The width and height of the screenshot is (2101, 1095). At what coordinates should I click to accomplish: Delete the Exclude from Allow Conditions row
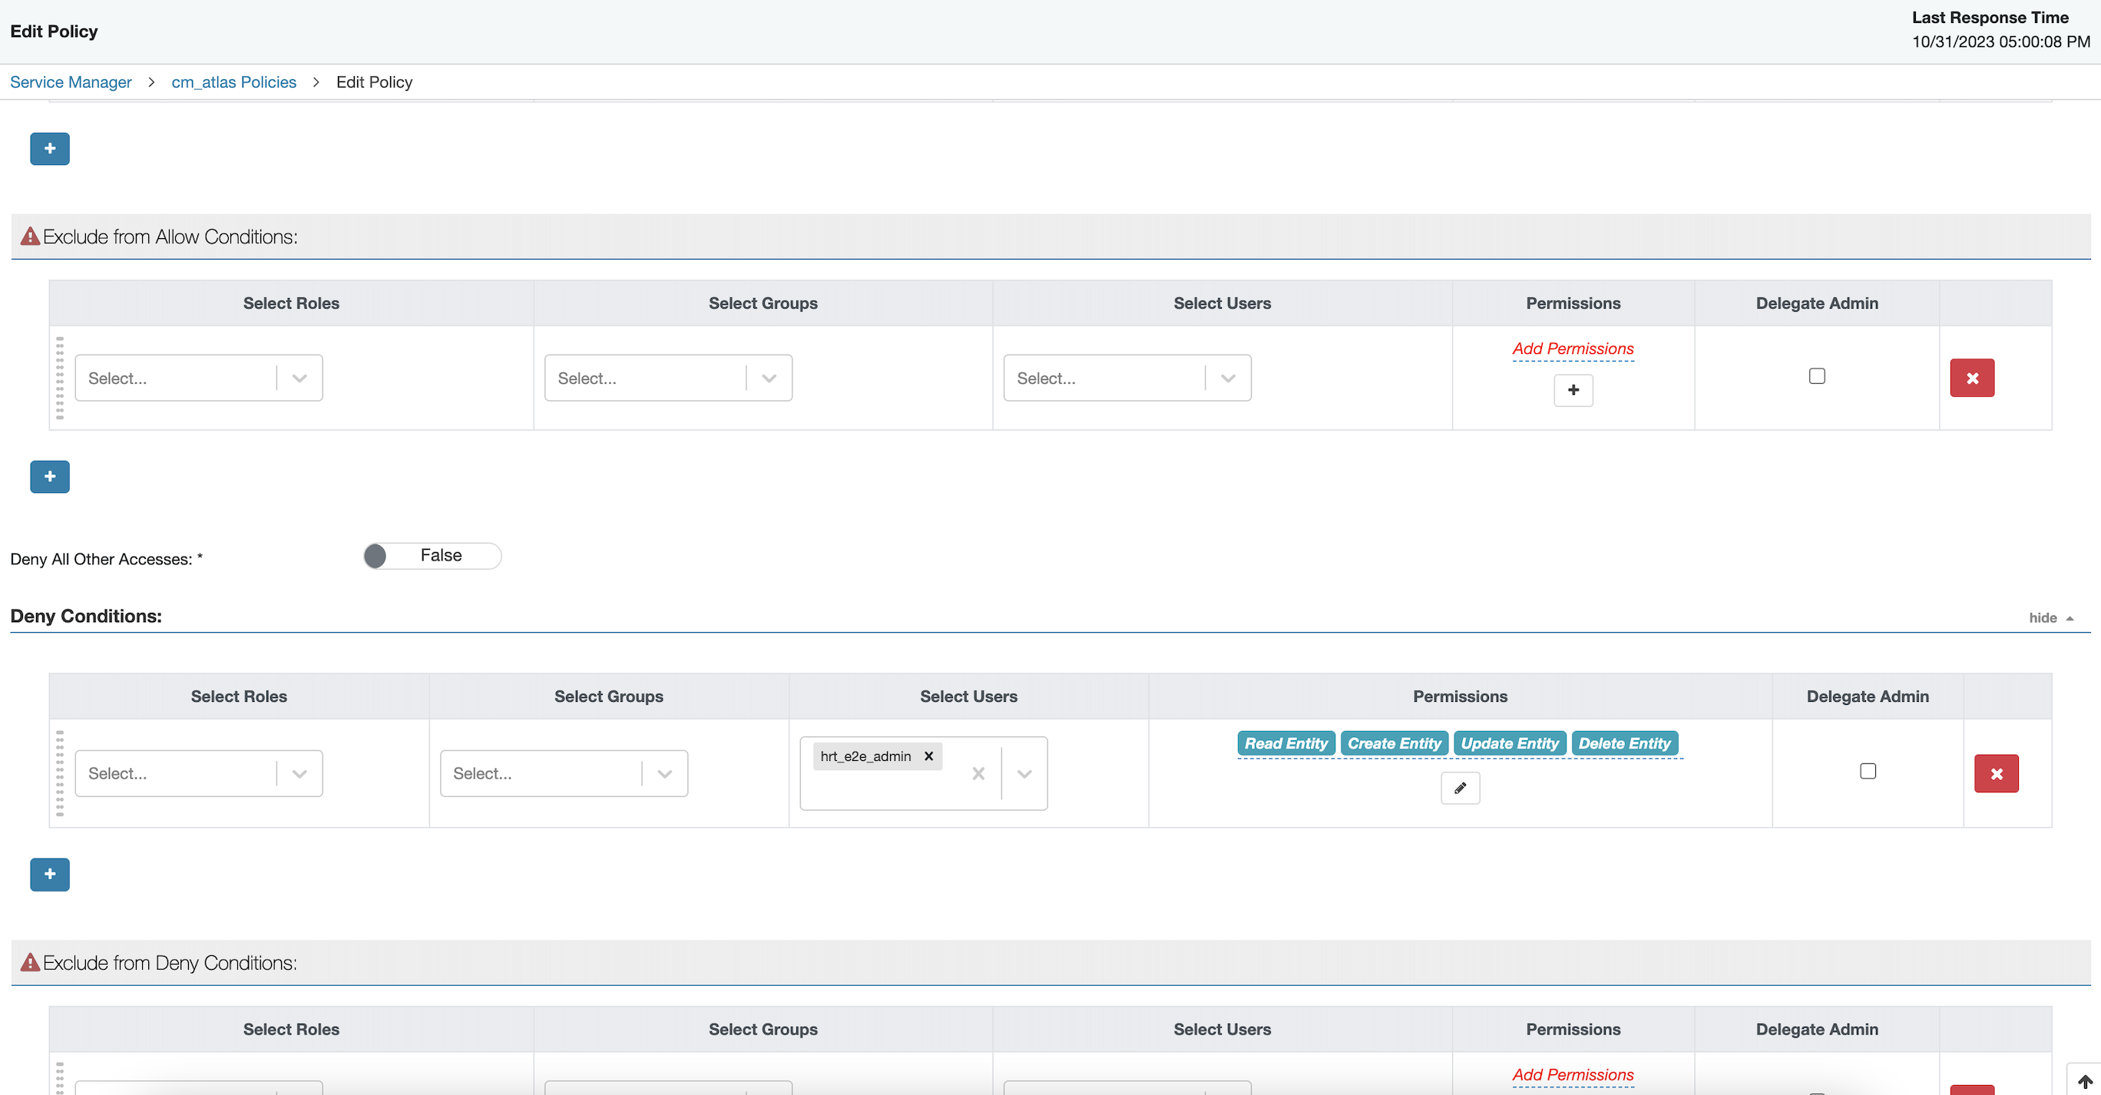pos(1971,379)
